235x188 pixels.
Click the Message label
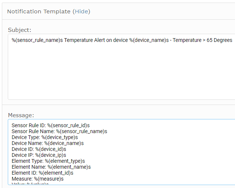tap(21, 115)
